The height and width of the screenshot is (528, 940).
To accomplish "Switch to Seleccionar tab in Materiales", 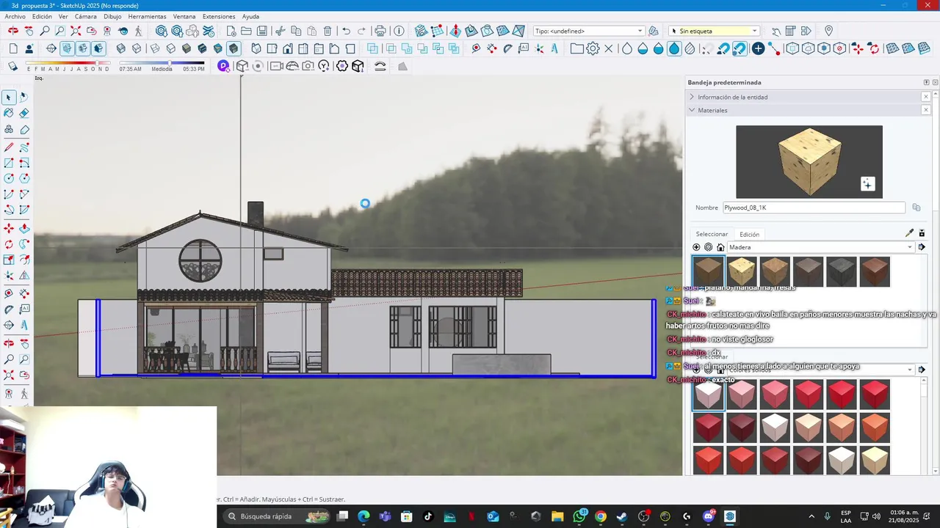I will coord(712,234).
